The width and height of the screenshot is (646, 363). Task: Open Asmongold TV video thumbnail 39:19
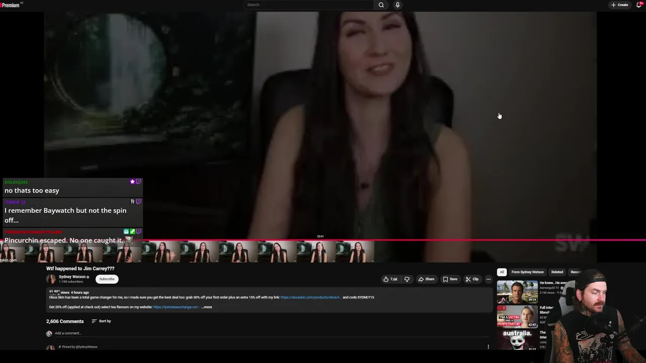pyautogui.click(x=517, y=291)
